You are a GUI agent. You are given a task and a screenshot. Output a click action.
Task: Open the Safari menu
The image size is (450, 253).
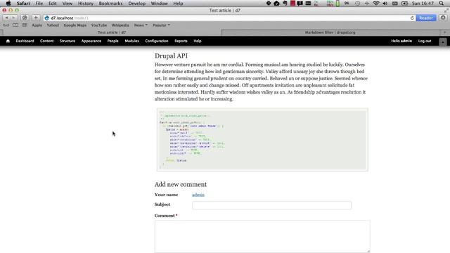point(23,4)
